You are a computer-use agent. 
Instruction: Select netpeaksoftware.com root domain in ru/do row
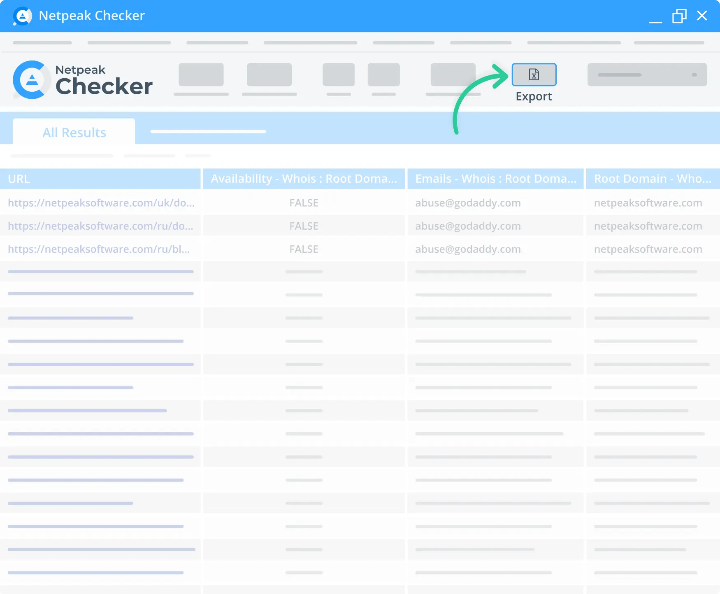[648, 226]
